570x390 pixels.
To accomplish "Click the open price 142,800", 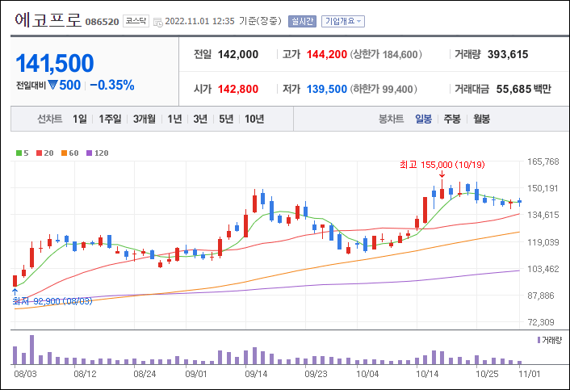I will pyautogui.click(x=238, y=89).
